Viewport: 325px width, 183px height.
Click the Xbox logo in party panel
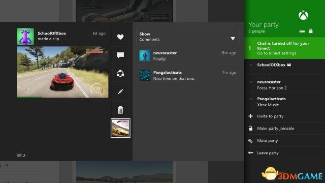[x=303, y=15]
